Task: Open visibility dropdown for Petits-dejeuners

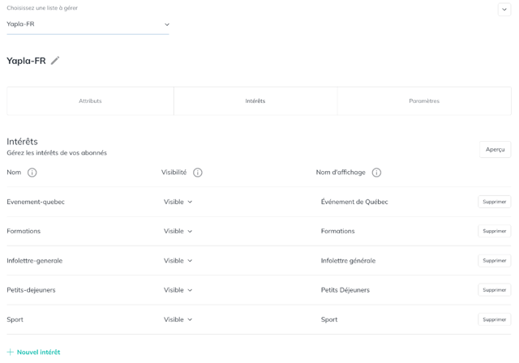Action: 178,290
